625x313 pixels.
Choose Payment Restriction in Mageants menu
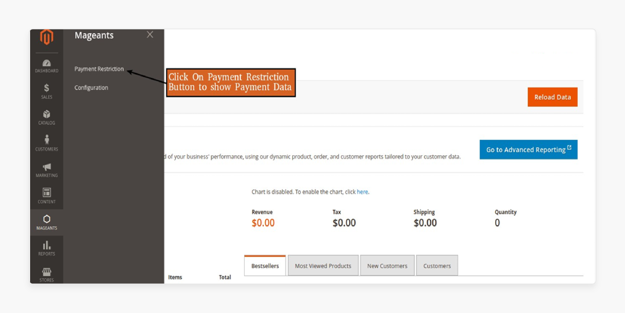click(x=99, y=69)
